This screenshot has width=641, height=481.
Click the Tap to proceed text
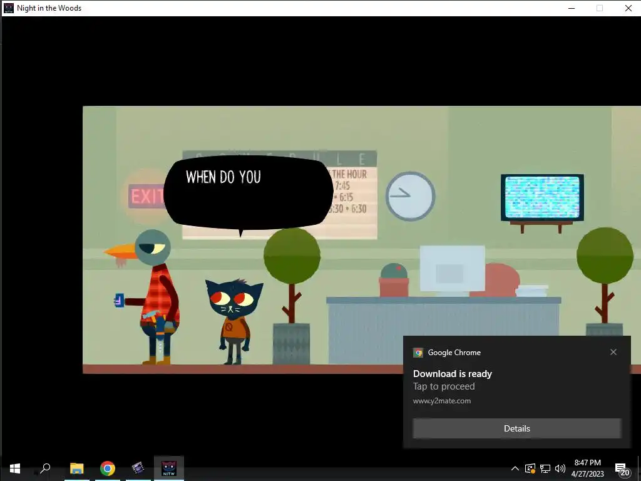coord(444,386)
